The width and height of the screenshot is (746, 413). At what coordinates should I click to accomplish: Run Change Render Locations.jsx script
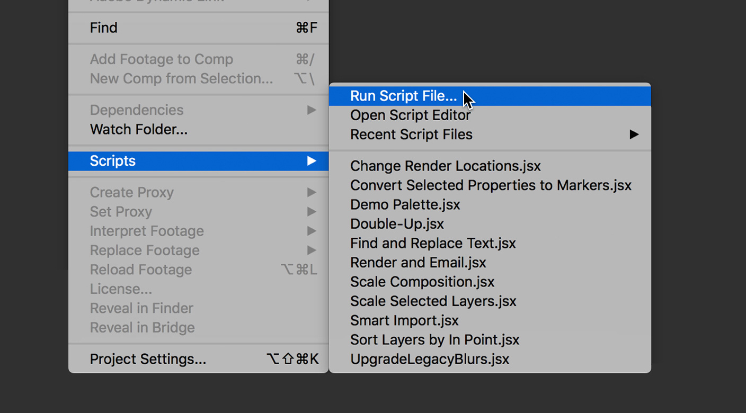[x=445, y=166]
